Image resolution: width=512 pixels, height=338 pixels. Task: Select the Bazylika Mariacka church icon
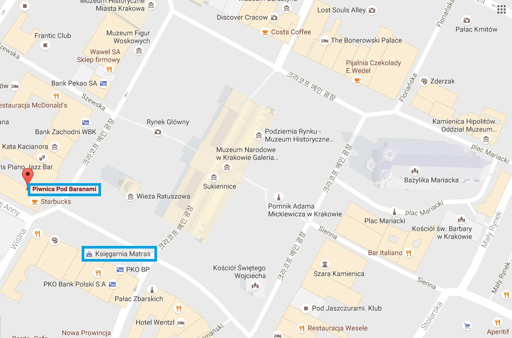pyautogui.click(x=415, y=171)
